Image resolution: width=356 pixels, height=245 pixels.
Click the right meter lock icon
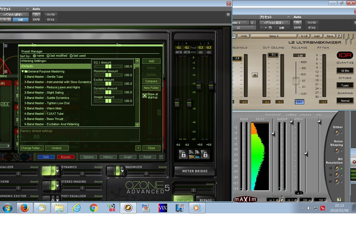click(205, 155)
